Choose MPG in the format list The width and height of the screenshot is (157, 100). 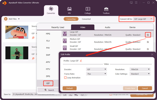pos(48,34)
